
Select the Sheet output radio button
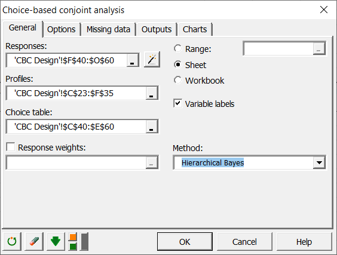[x=177, y=64]
